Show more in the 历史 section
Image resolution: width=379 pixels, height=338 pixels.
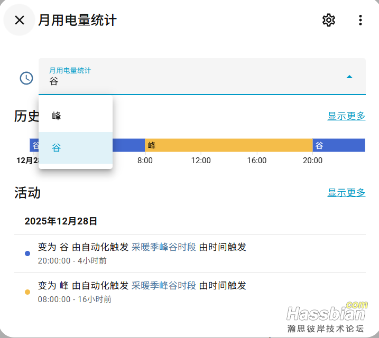[346, 116]
